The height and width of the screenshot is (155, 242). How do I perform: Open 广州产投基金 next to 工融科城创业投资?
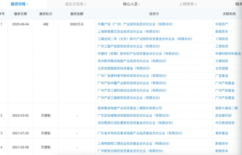point(225,91)
